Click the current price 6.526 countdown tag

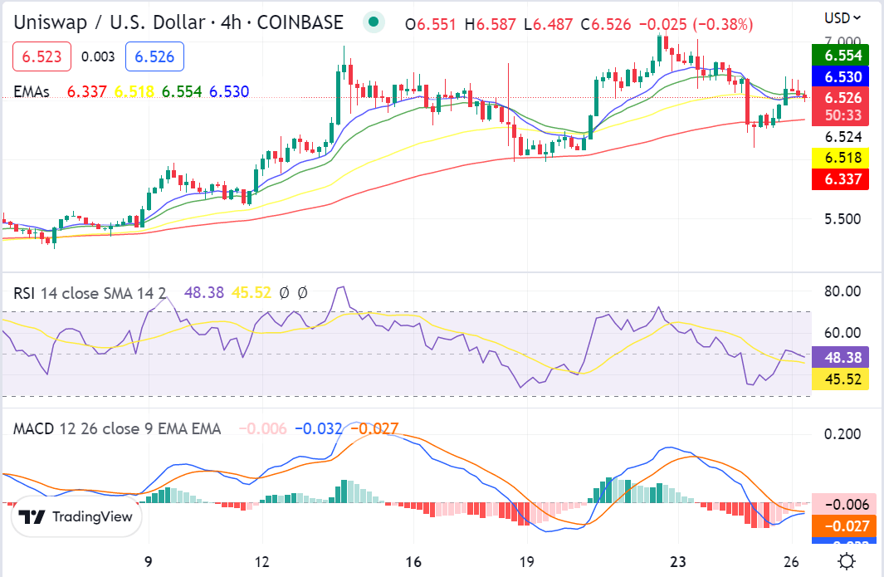(840, 106)
